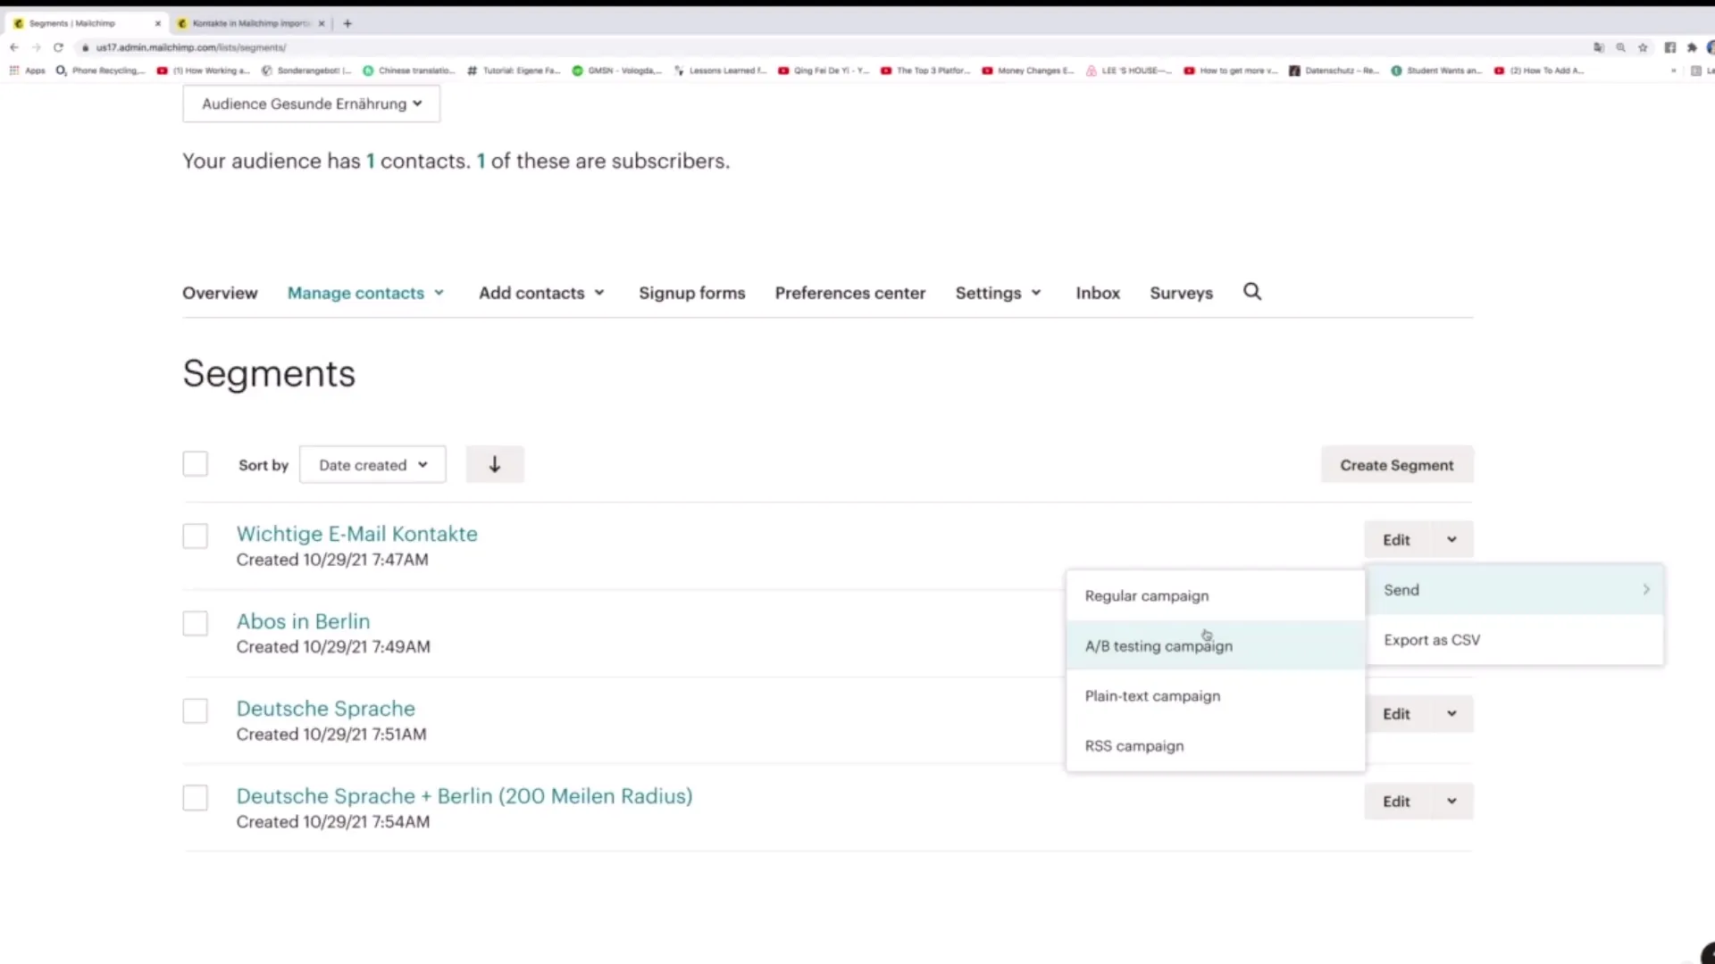
Task: Expand the Add contacts menu
Action: pyautogui.click(x=541, y=293)
